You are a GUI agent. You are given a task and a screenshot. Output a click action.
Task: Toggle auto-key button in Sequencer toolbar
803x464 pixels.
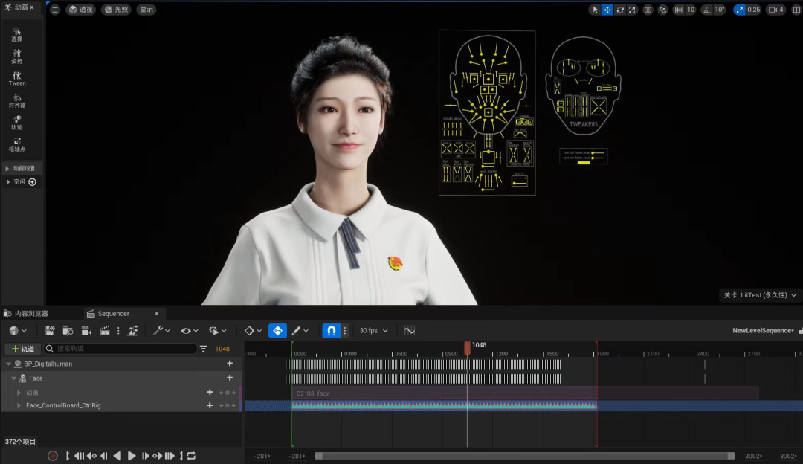[x=277, y=330]
